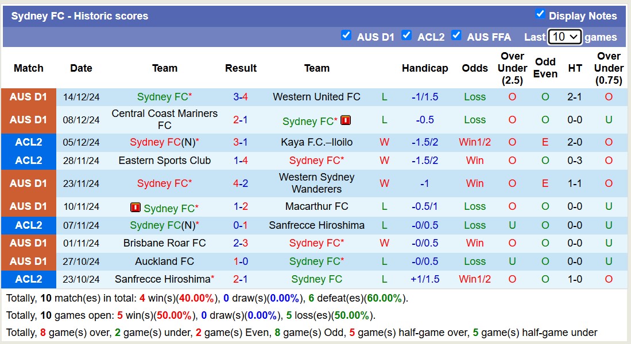
Task: Click the AUS D1 league badge on the first row
Action: click(29, 96)
